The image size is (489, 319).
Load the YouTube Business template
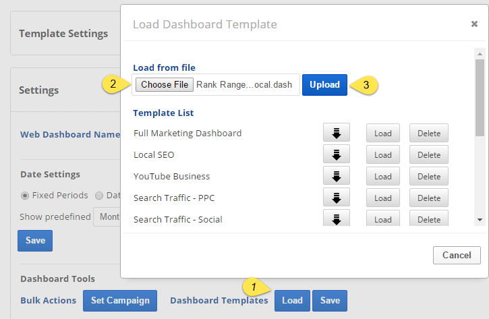[383, 176]
